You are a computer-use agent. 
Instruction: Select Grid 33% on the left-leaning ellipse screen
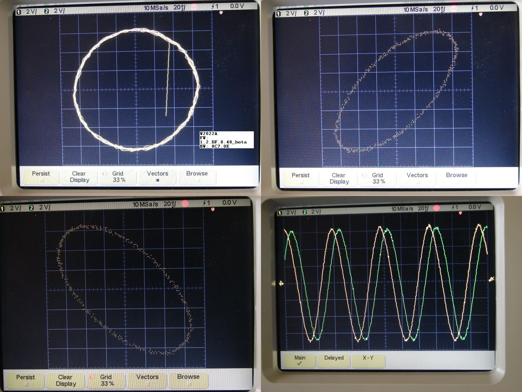(x=106, y=381)
